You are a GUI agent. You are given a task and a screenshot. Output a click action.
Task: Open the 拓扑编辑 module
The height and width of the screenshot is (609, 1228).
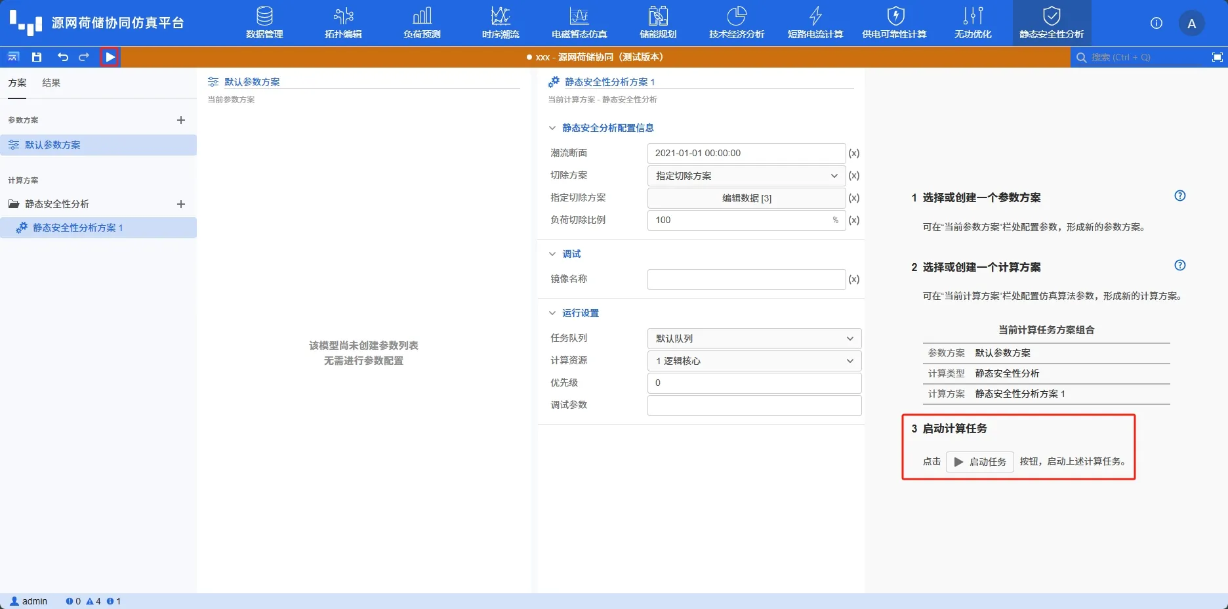343,23
